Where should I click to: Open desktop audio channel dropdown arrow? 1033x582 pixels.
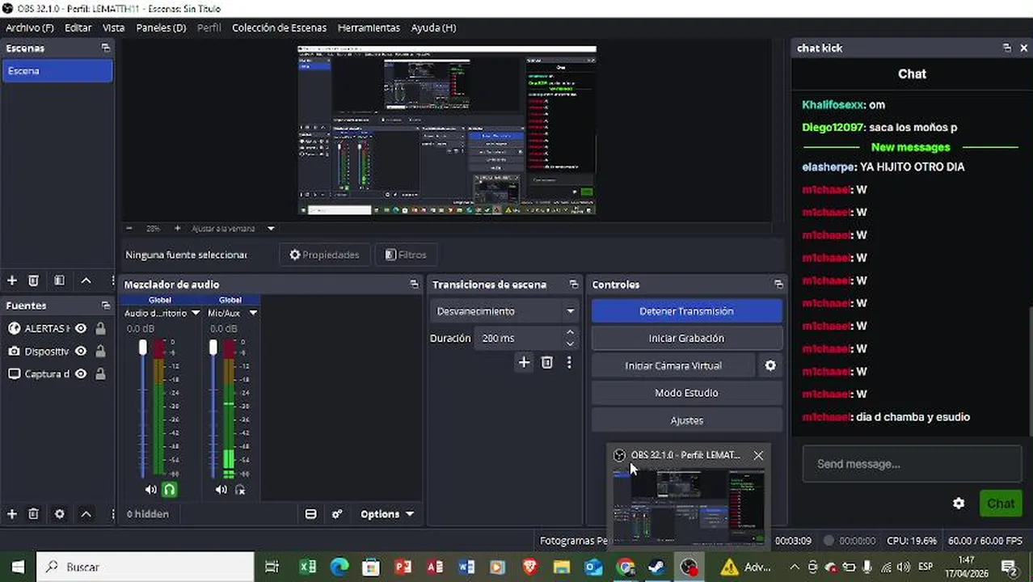[x=195, y=313]
